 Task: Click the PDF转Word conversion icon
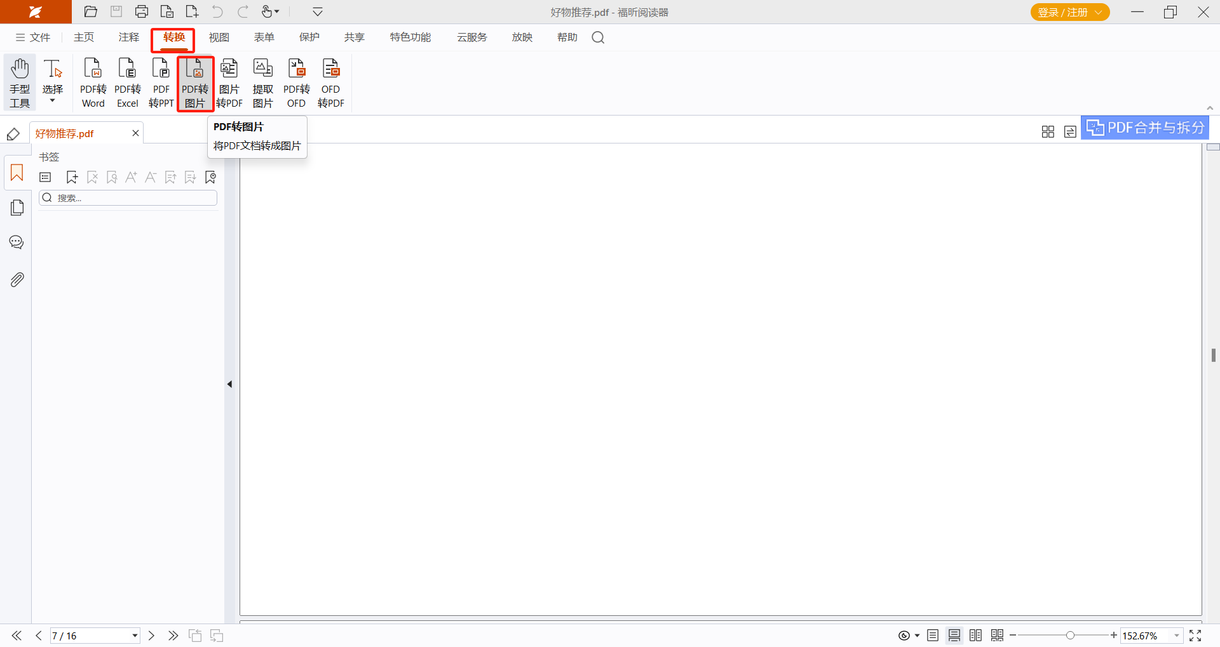coord(93,83)
